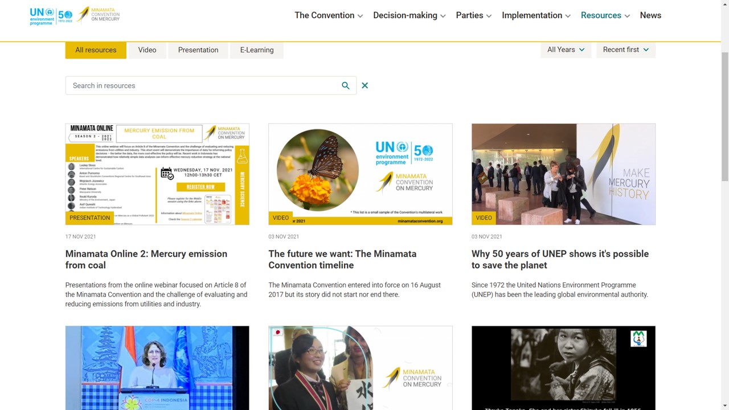The height and width of the screenshot is (410, 729).
Task: Click the description mentioning 16 August 2017
Action: click(354, 290)
